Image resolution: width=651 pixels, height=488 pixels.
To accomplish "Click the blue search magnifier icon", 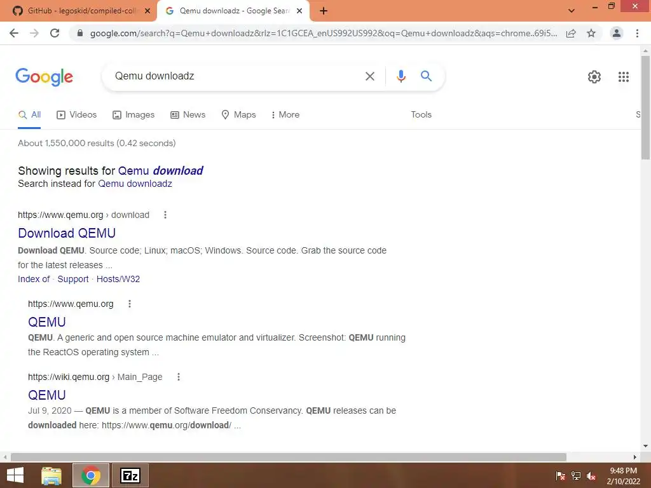I will [426, 76].
